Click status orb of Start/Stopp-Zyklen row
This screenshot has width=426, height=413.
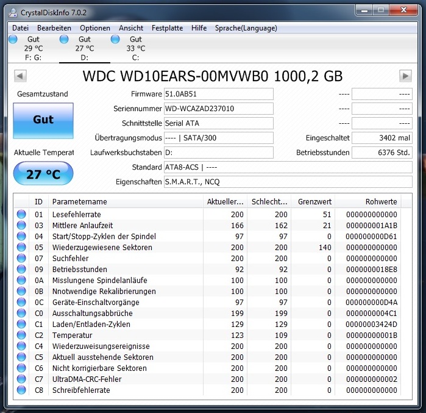pyautogui.click(x=21, y=236)
